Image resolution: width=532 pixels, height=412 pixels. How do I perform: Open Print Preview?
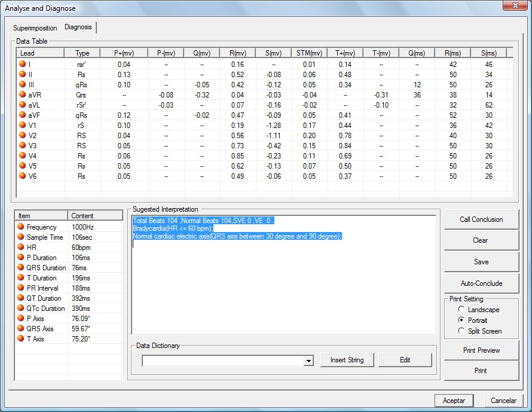481,350
